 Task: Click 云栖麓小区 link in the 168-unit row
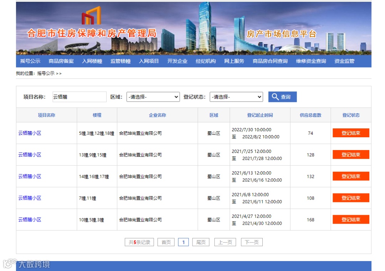[30, 219]
